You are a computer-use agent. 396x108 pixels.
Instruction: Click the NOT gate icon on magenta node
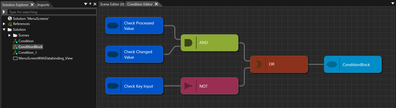[x=188, y=86]
